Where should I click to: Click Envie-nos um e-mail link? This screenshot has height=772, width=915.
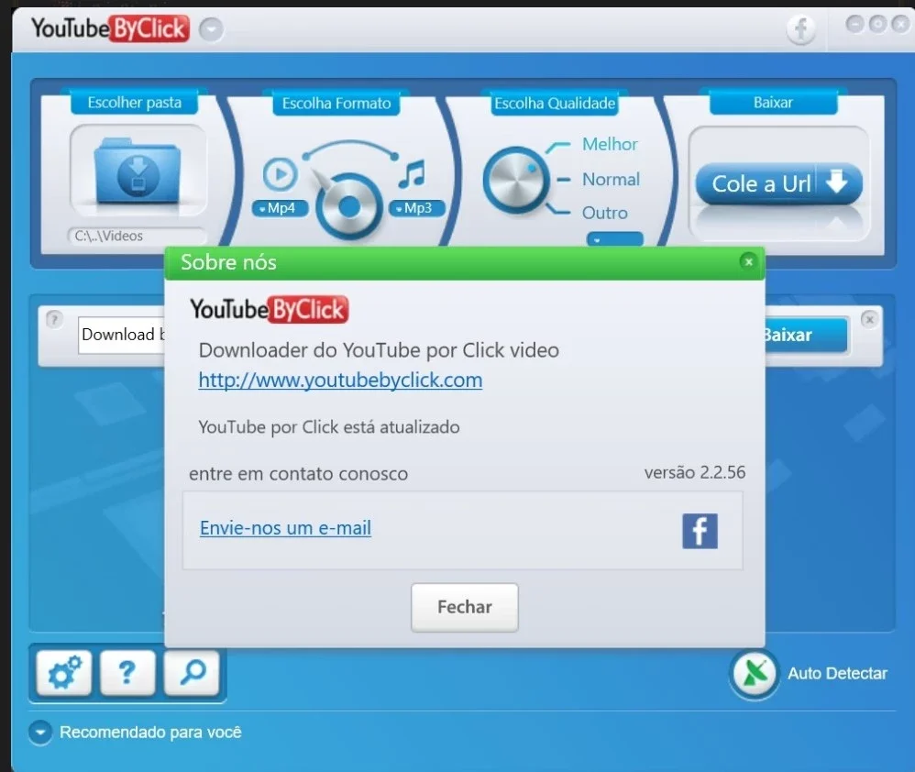[285, 528]
